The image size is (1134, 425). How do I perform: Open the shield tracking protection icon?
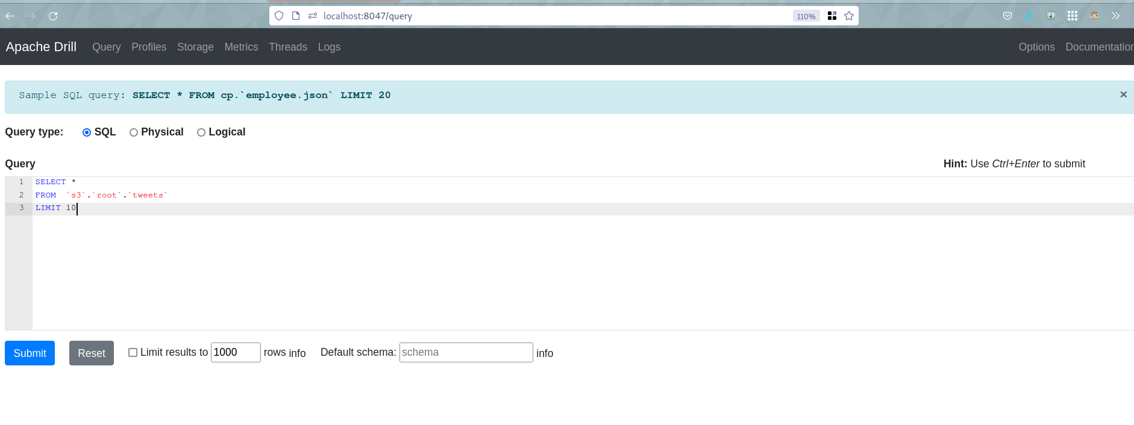click(x=279, y=16)
